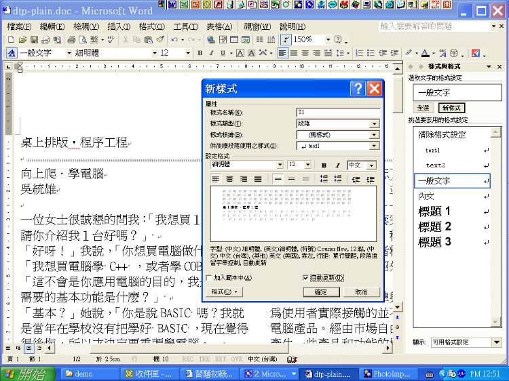Uncheck the 自動更新 checkbox

coord(305,277)
